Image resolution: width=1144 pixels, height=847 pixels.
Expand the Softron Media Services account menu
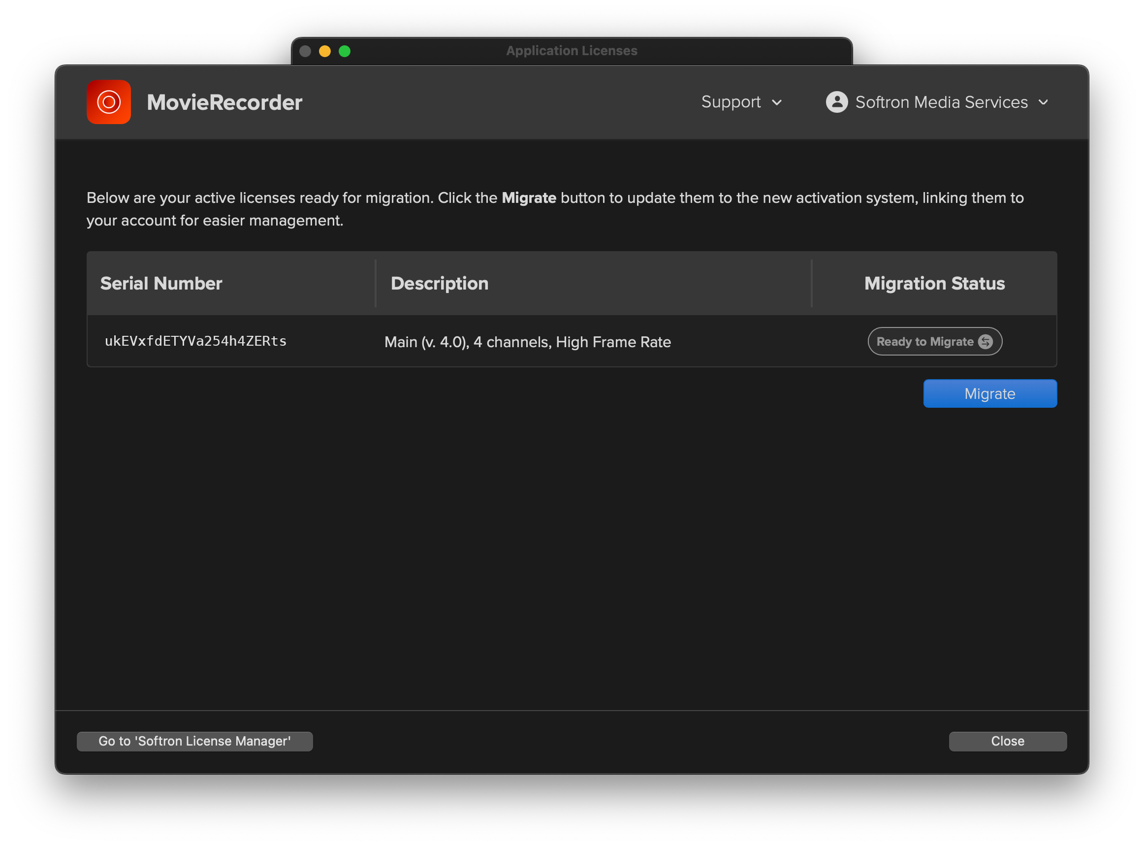point(937,102)
